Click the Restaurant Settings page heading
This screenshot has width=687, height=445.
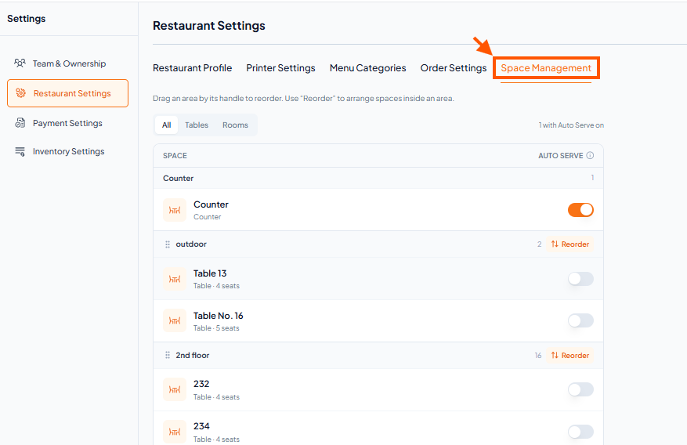[x=209, y=26]
